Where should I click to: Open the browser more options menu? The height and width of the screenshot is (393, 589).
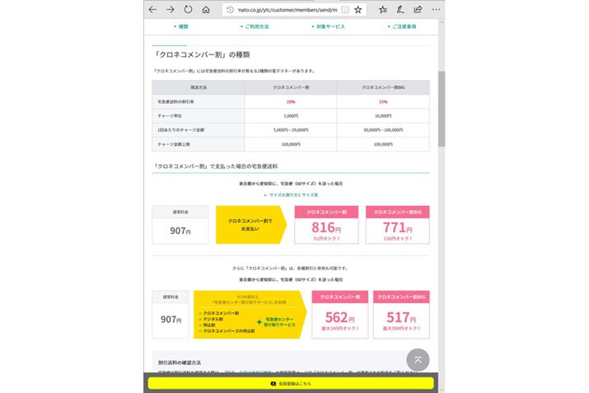[435, 10]
